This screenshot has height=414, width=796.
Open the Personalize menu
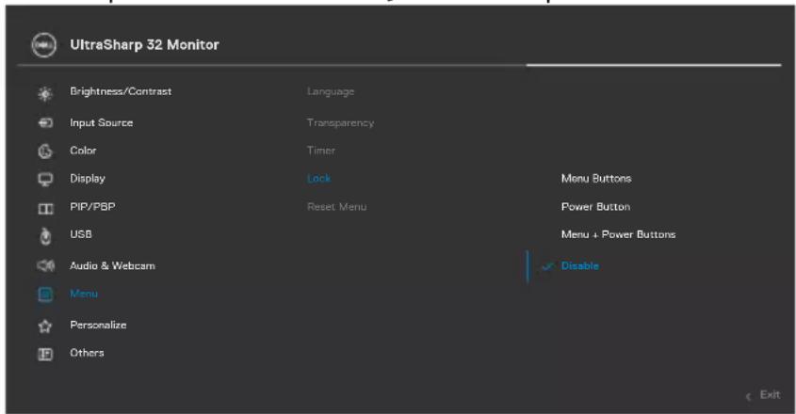pos(98,325)
